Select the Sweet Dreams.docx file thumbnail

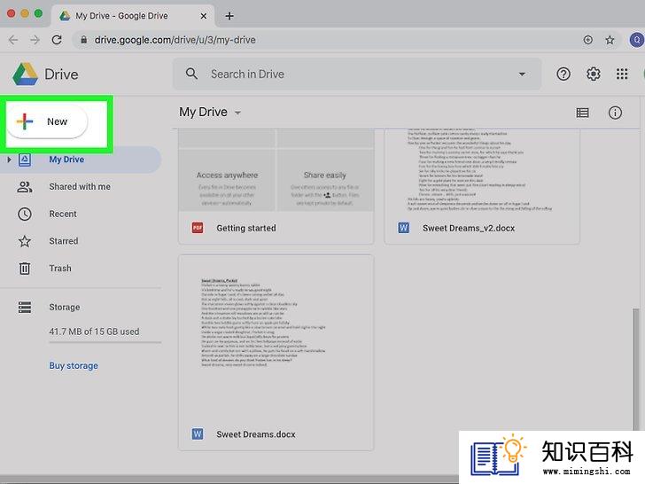point(276,353)
